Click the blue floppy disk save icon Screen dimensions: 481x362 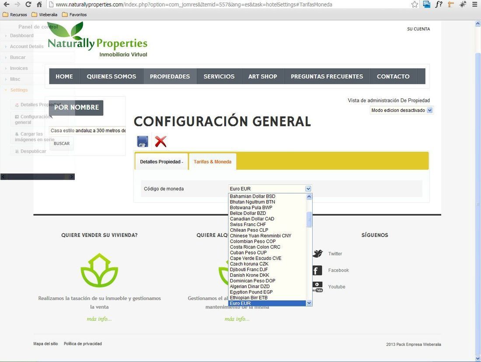143,141
